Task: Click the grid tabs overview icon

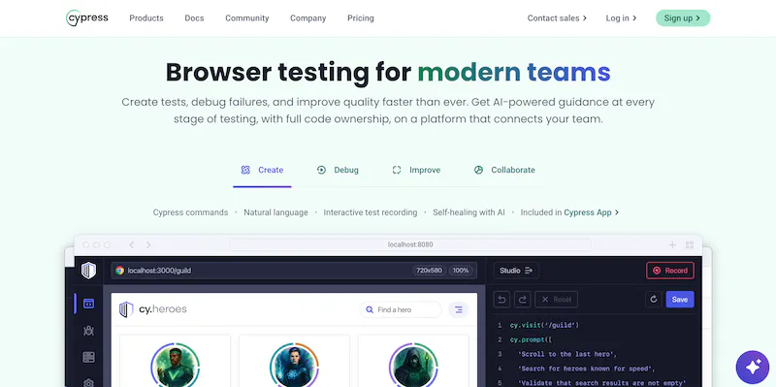Action: click(690, 245)
